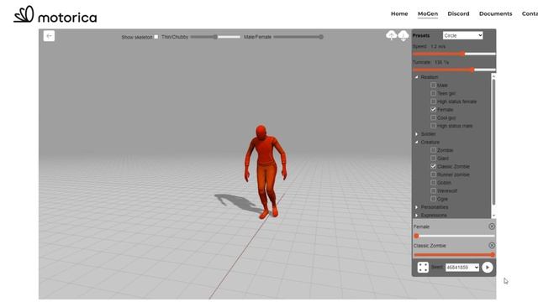This screenshot has width=538, height=302.
Task: Click the red zombie character model
Action: (266, 171)
